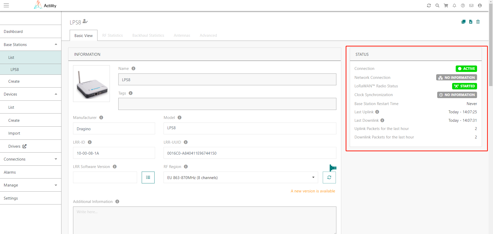The width and height of the screenshot is (493, 234).
Task: Open Alarms in the sidebar
Action: pyautogui.click(x=31, y=172)
